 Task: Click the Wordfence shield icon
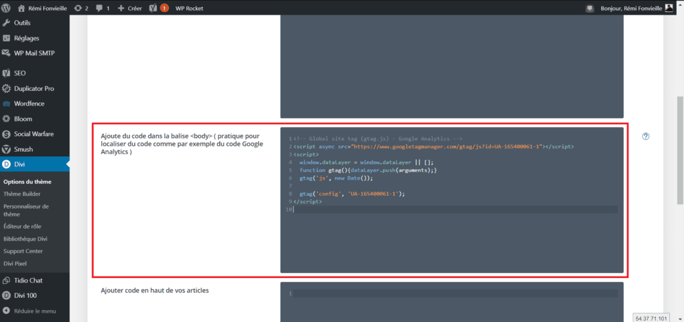[7, 104]
